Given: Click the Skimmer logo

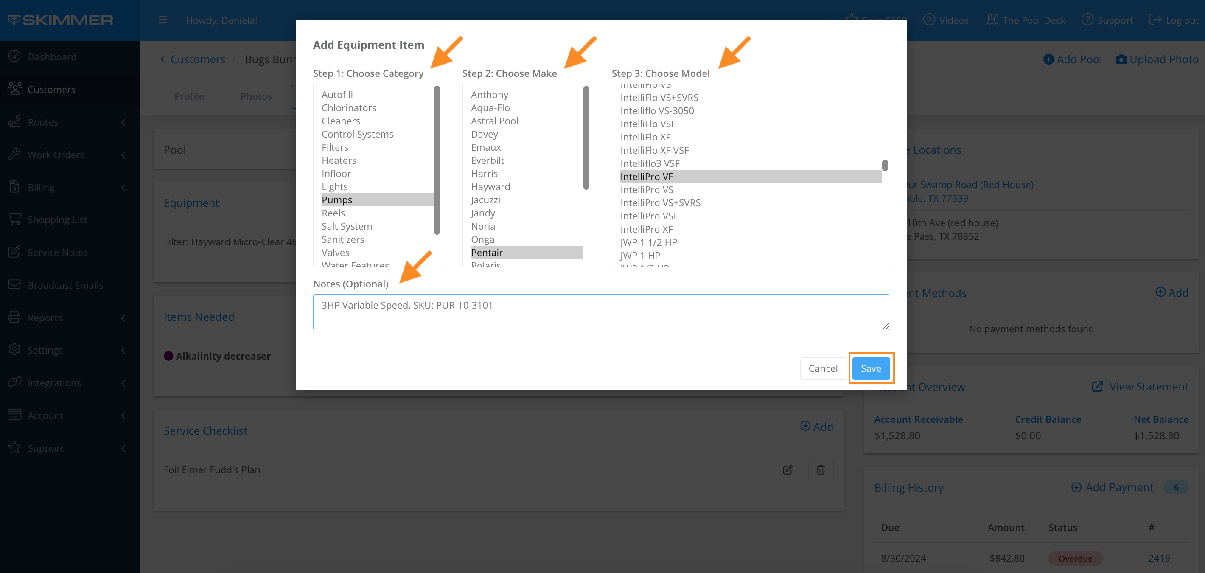Looking at the screenshot, I should [x=60, y=20].
